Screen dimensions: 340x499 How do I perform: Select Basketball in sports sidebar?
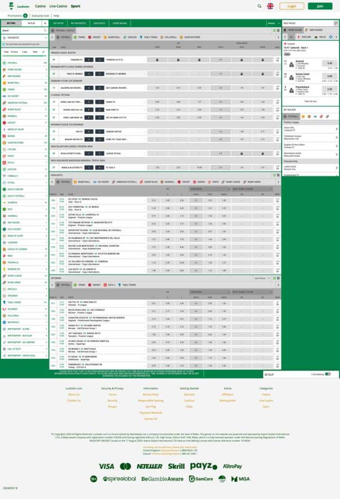pyautogui.click(x=24, y=83)
